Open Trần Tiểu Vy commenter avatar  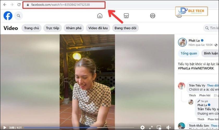click(181, 86)
